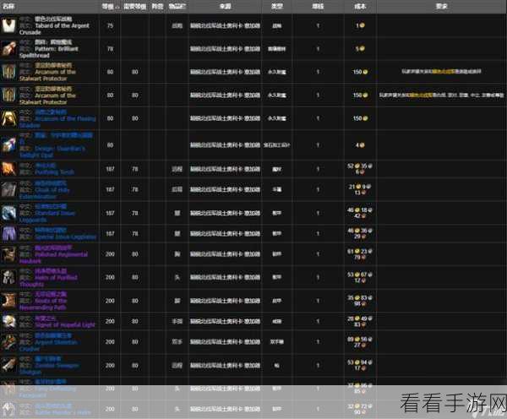Click the Tabard of the Argent Crusade icon

[x=8, y=25]
